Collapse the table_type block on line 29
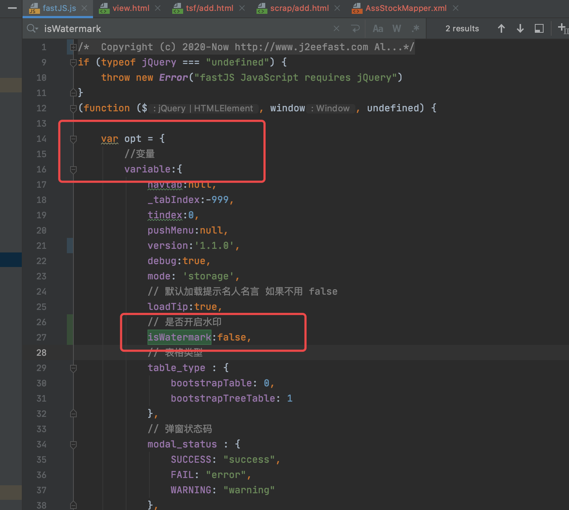Viewport: 569px width, 510px height. pyautogui.click(x=73, y=368)
